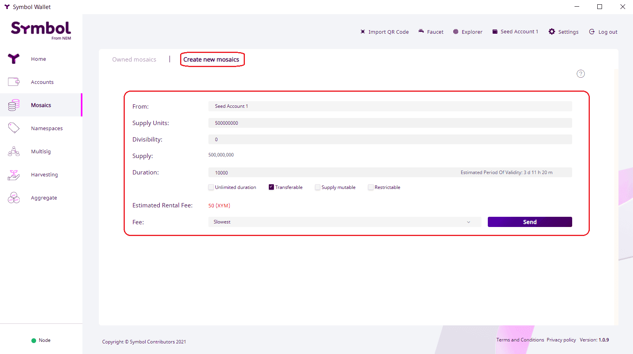Open the Harvesting plant icon
Screen dimensions: 633x354
coord(14,174)
